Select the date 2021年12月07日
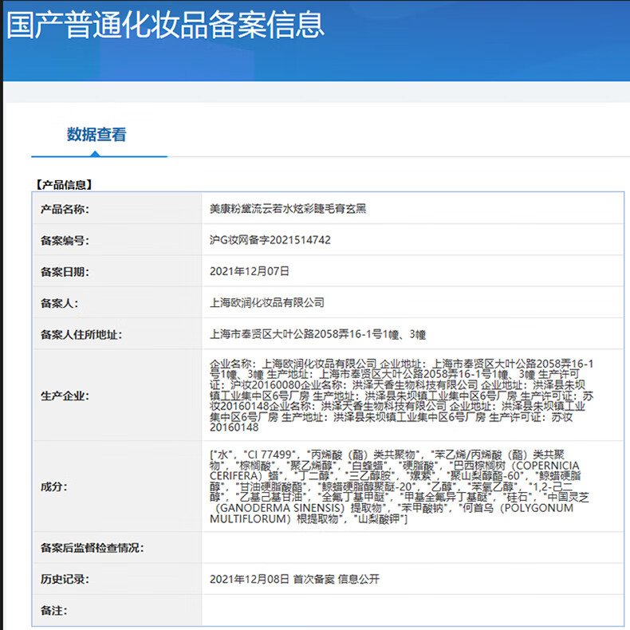This screenshot has width=630, height=630. click(x=249, y=271)
